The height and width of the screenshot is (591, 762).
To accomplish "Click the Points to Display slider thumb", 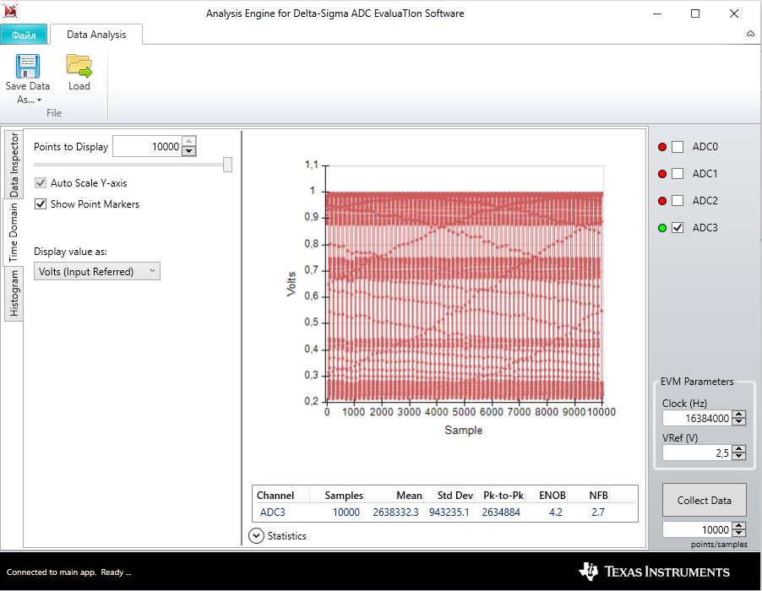I will click(227, 165).
